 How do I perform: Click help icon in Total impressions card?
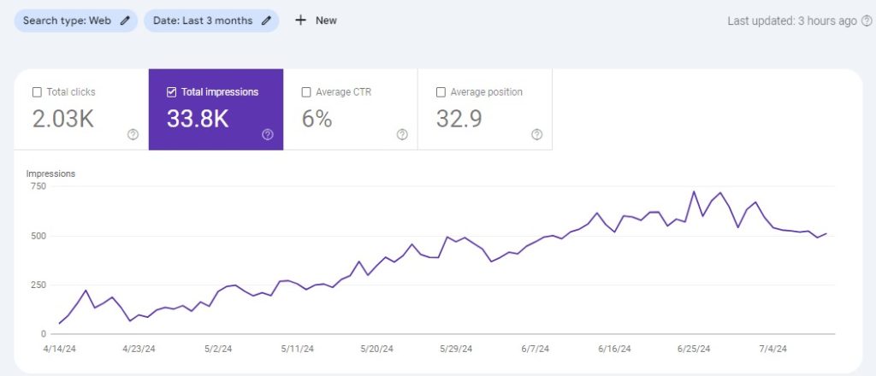[268, 134]
